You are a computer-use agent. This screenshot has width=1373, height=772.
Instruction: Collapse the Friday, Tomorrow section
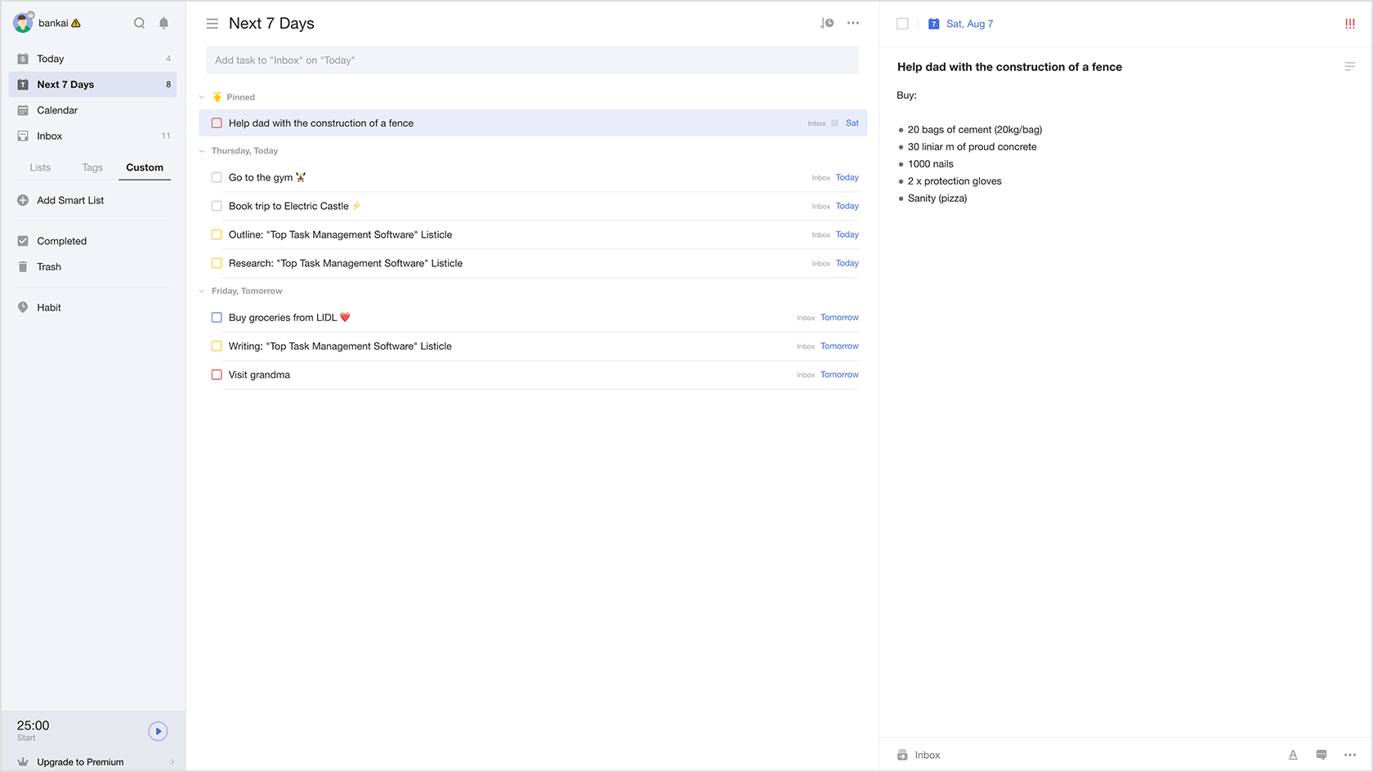coord(202,291)
